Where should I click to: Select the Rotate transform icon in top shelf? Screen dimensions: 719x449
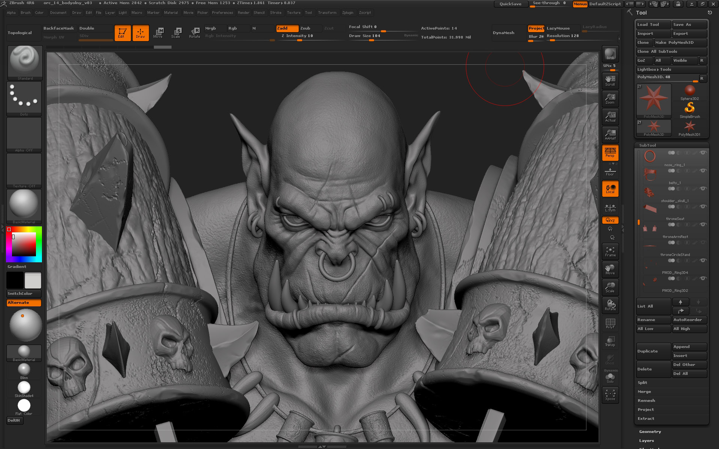[194, 33]
